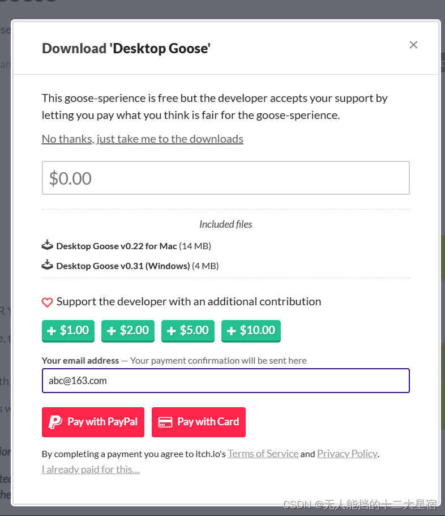Select 'Desktop Goose v0.22 for Mac' file text
Image resolution: width=445 pixels, height=516 pixels.
[x=117, y=246]
